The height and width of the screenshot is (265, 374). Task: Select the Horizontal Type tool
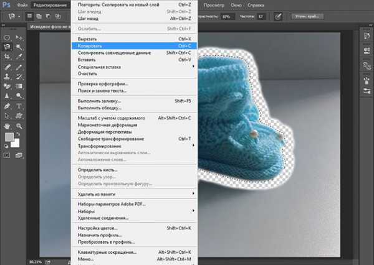coord(19,106)
